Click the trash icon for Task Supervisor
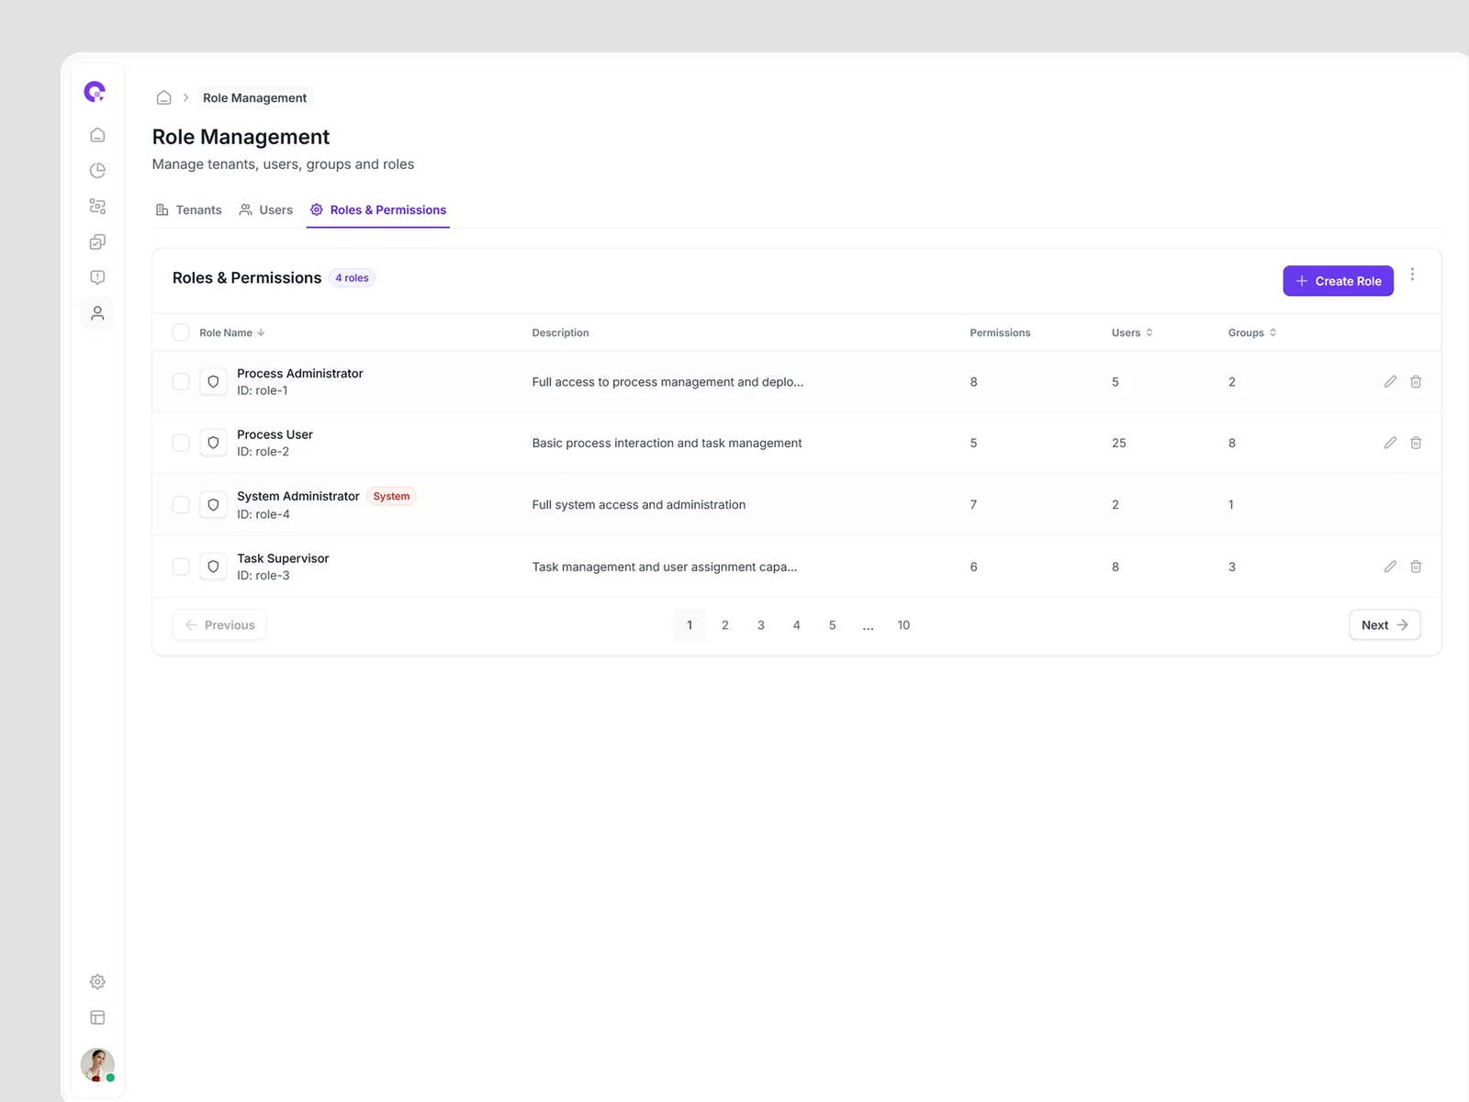Image resolution: width=1469 pixels, height=1102 pixels. (x=1416, y=567)
